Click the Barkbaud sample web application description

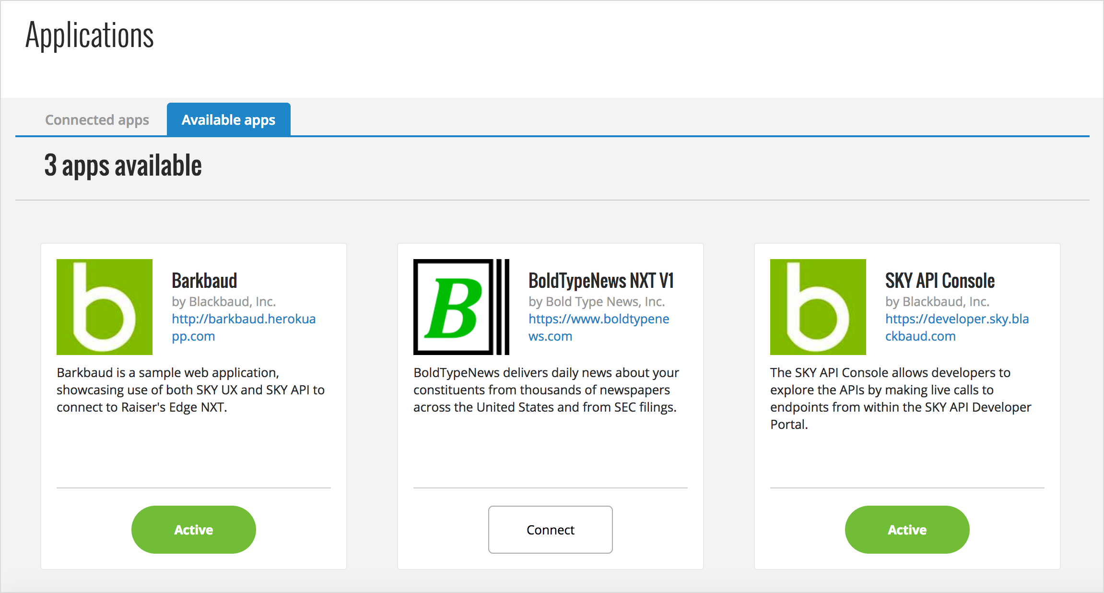[191, 390]
